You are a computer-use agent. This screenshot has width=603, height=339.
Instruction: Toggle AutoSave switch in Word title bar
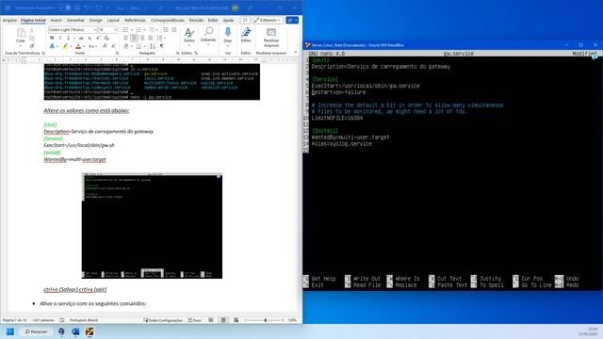[x=64, y=8]
